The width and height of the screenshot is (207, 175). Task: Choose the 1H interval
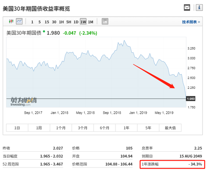pyautogui.click(x=61, y=22)
